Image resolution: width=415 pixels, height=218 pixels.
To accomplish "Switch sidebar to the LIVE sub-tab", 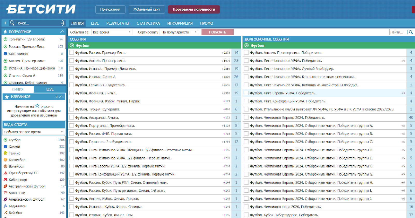I will pyautogui.click(x=50, y=89).
